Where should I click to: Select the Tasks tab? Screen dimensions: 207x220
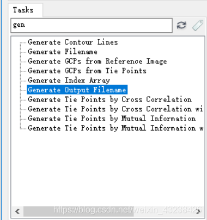coord(23,10)
